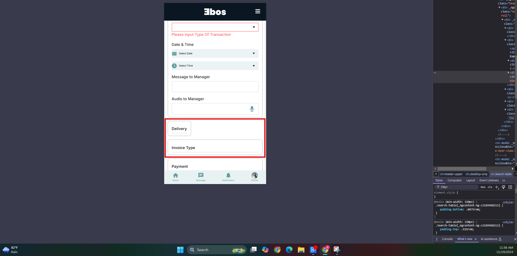Launch Copilot from the taskbar
Image resolution: width=517 pixels, height=256 pixels.
pyautogui.click(x=265, y=250)
